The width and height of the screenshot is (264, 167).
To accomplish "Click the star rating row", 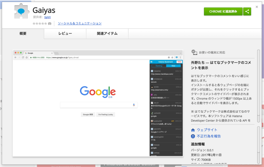I will coord(40,23).
